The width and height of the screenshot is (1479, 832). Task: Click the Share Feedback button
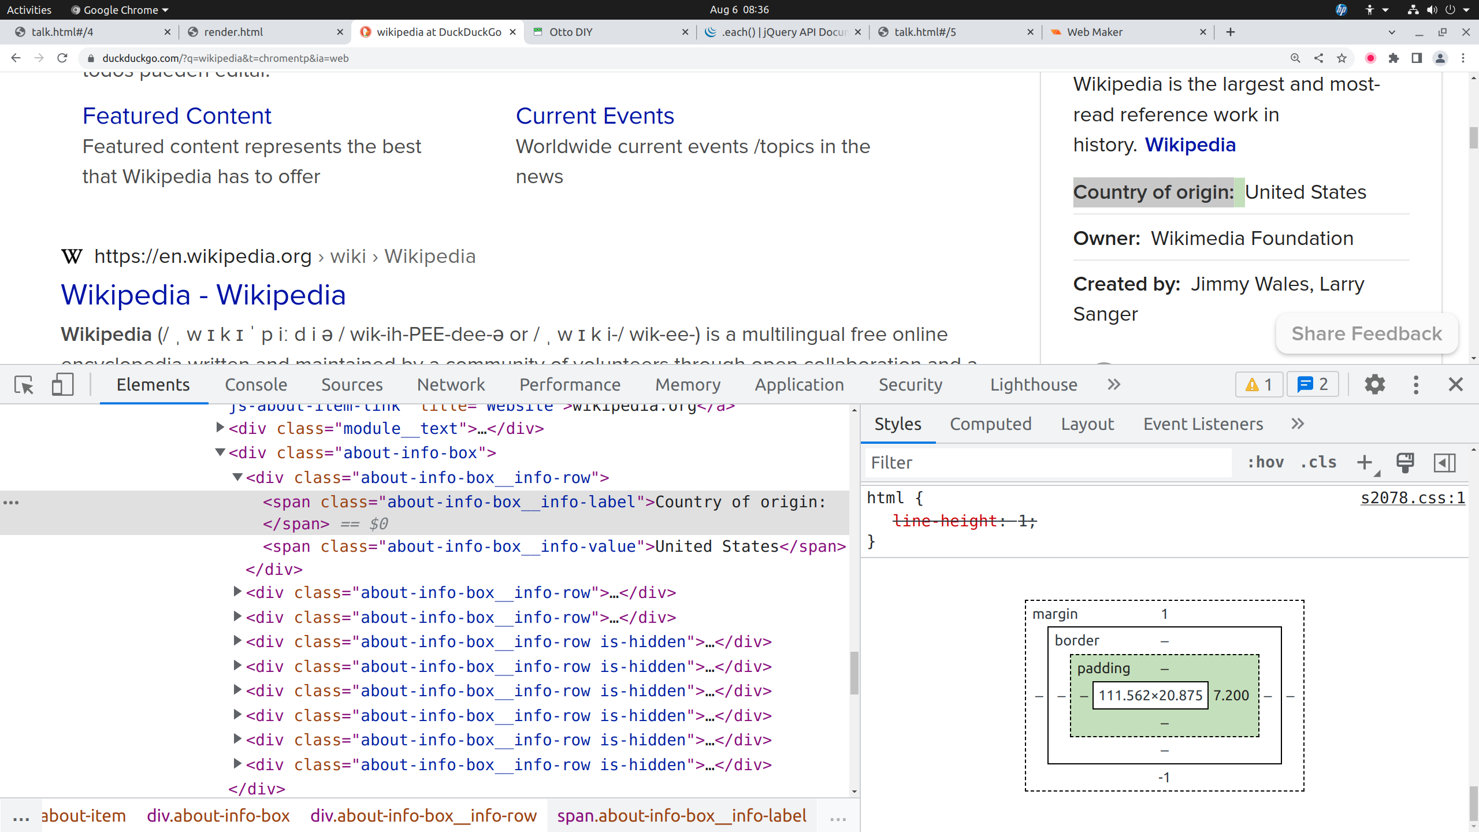[1366, 334]
